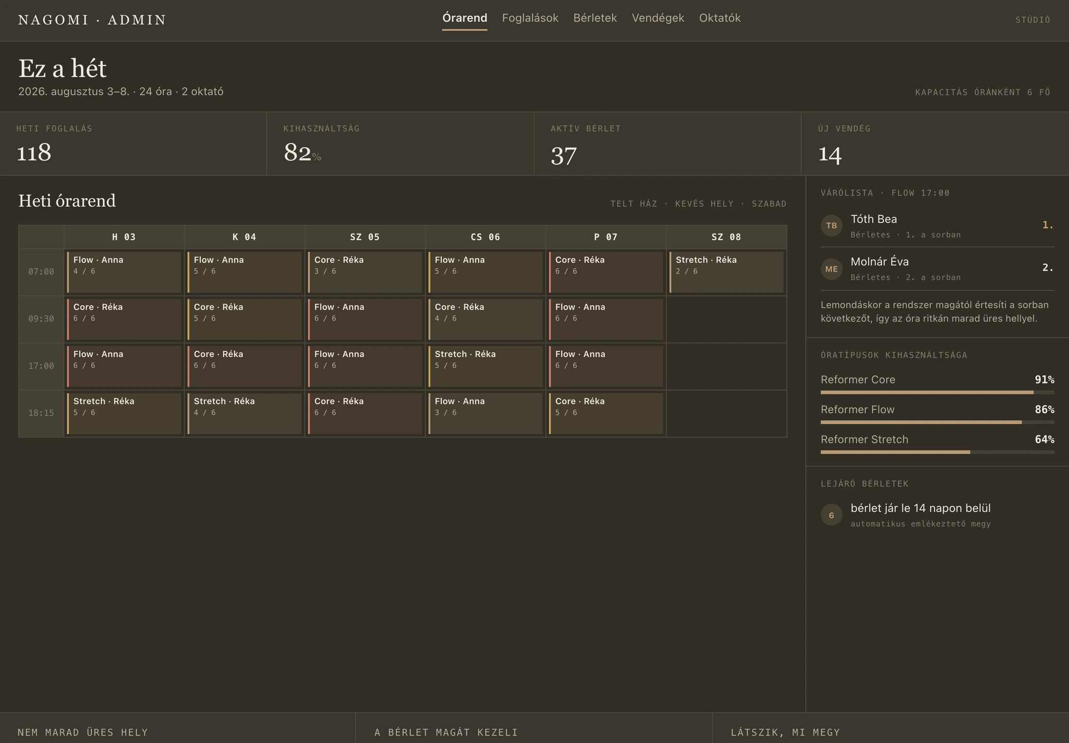Select the Oktatók tab
1069x743 pixels.
coord(720,18)
